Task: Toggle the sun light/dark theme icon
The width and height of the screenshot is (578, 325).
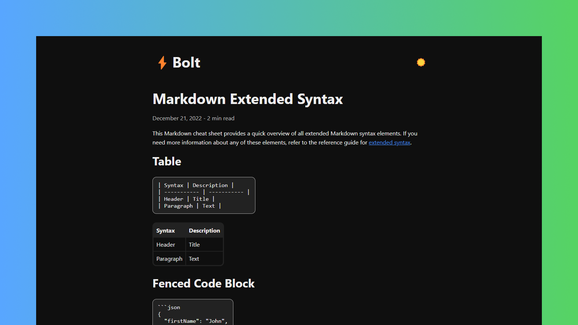Action: 421,62
